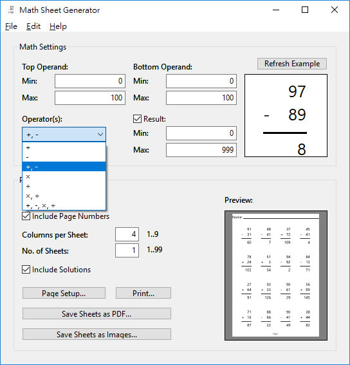Collapse the Operator(s) dropdown via its arrow
The height and width of the screenshot is (365, 350).
100,135
